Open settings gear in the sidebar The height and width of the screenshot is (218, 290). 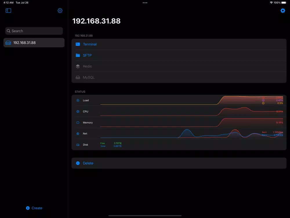click(60, 10)
